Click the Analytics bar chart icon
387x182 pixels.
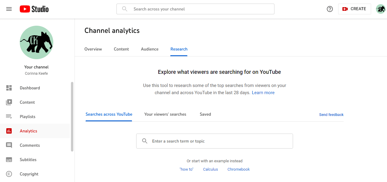9,131
